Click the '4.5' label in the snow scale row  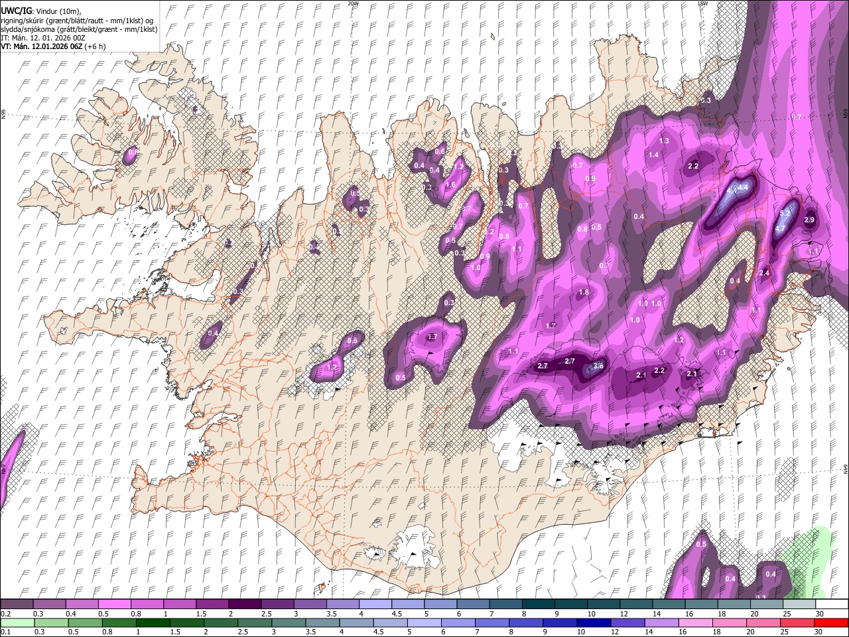[397, 614]
